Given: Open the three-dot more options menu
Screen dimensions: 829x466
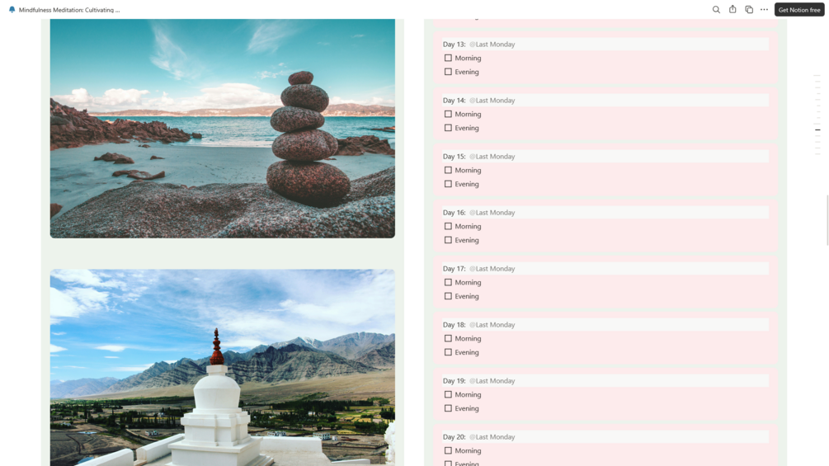Looking at the screenshot, I should pyautogui.click(x=764, y=10).
